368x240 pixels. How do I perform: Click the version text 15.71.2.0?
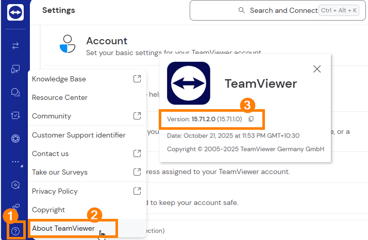pyautogui.click(x=204, y=119)
